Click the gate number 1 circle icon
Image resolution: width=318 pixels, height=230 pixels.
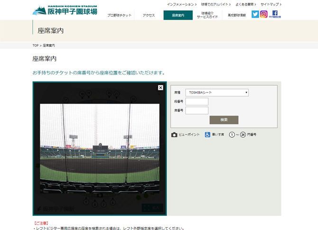click(232, 134)
